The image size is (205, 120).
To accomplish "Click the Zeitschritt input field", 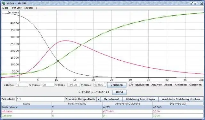I will pyautogui.click(x=40, y=99).
